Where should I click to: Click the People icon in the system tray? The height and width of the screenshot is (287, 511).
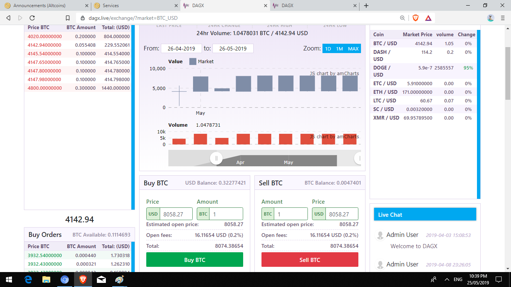click(x=434, y=280)
